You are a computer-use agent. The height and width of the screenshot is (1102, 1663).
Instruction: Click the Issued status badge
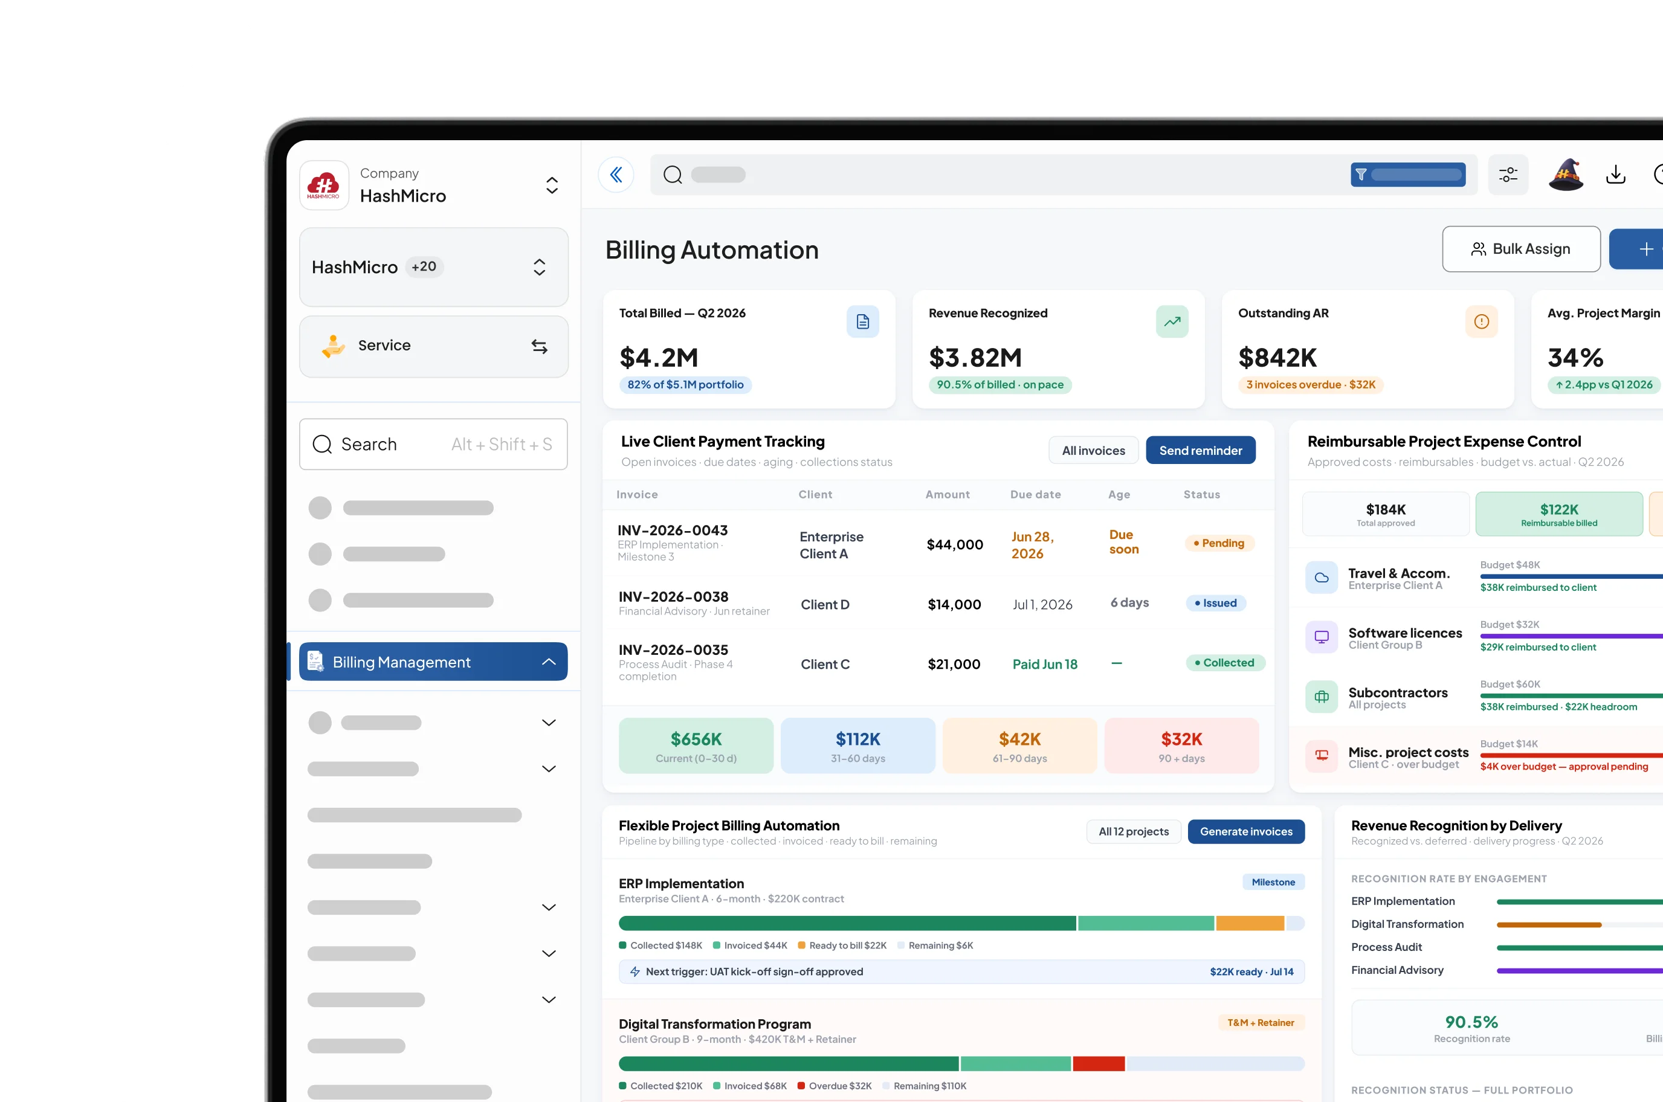[x=1215, y=603]
